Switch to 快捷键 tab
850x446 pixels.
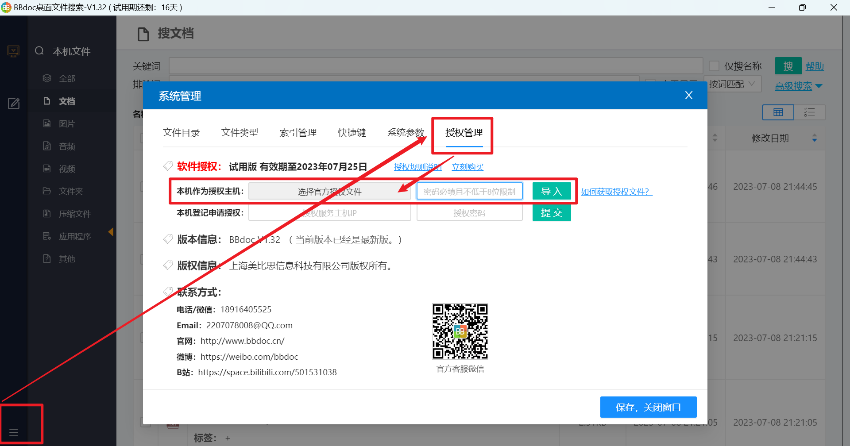352,132
